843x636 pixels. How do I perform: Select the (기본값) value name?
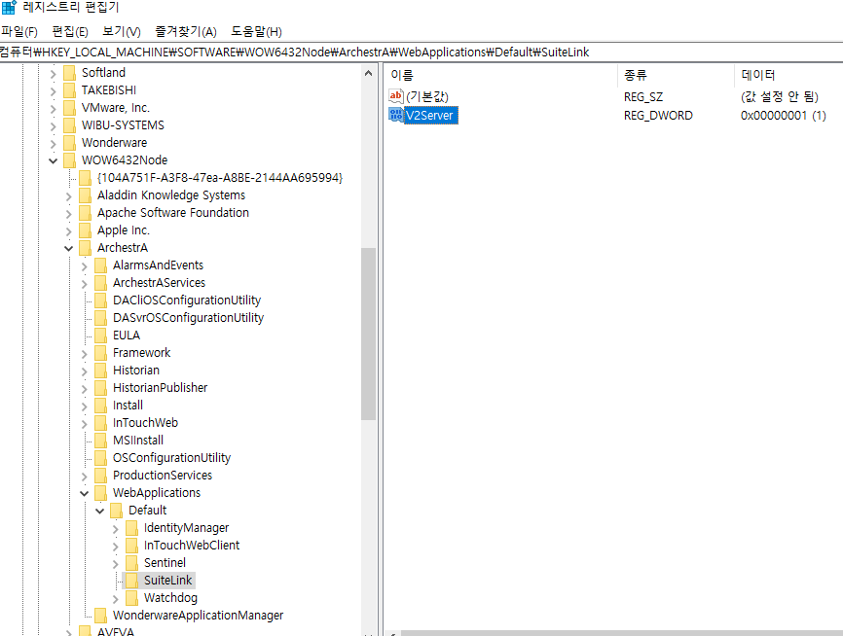[x=427, y=96]
